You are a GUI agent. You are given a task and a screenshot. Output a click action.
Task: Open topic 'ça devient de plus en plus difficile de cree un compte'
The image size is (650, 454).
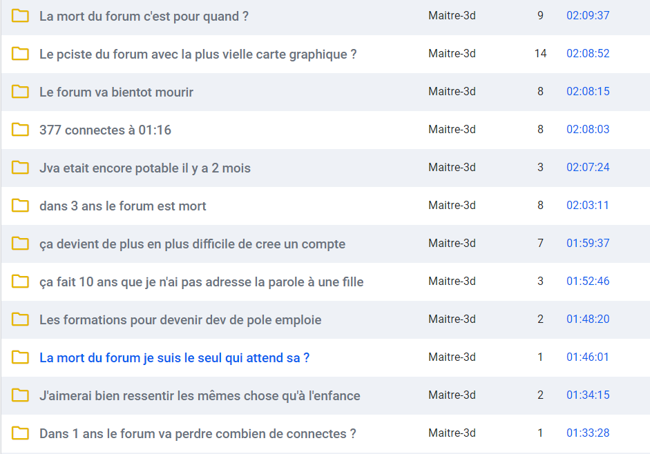pyautogui.click(x=192, y=244)
